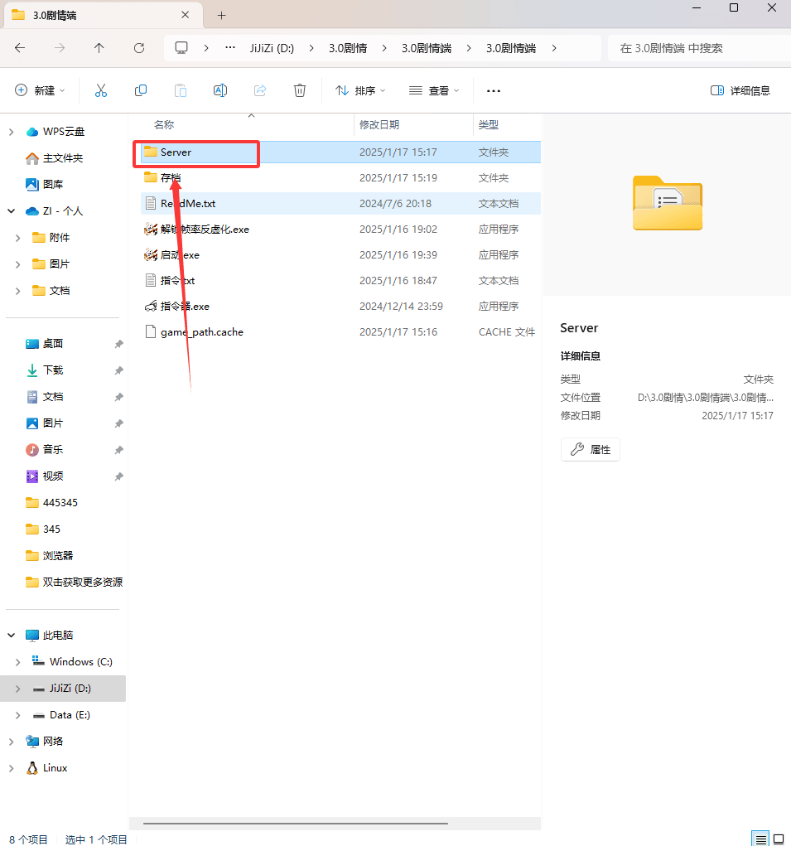Viewport: 791px width, 846px height.
Task: Open a new tab with plus button
Action: coord(221,15)
